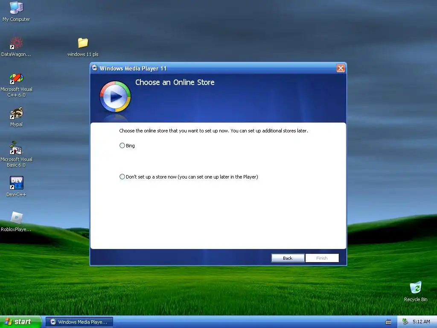The height and width of the screenshot is (328, 437).
Task: Click the Finish button
Action: [x=322, y=258]
